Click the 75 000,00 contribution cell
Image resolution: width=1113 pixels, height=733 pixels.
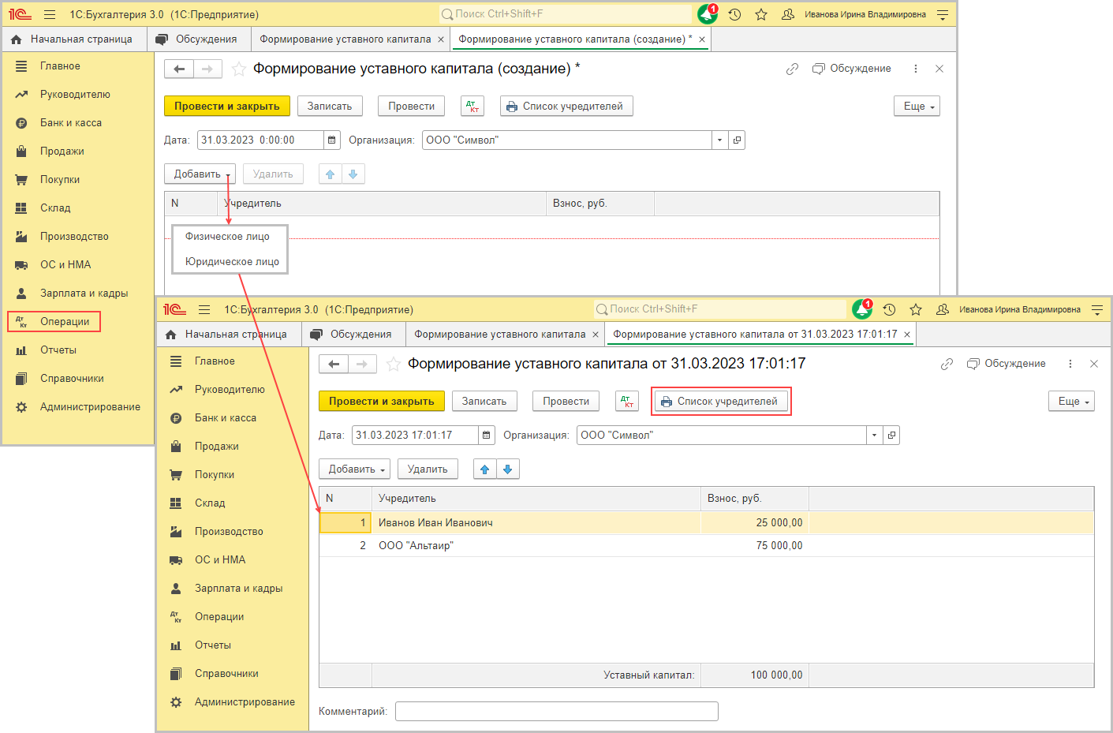coord(755,546)
